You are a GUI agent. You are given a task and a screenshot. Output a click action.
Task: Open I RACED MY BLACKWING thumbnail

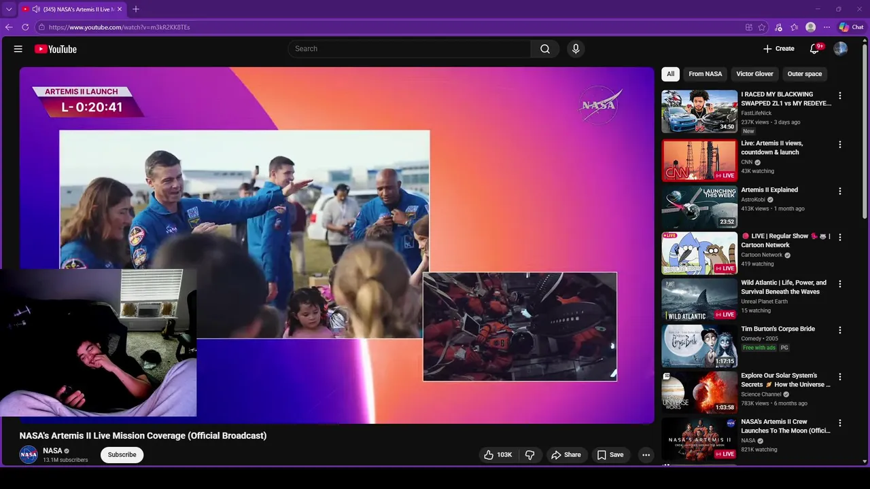699,111
